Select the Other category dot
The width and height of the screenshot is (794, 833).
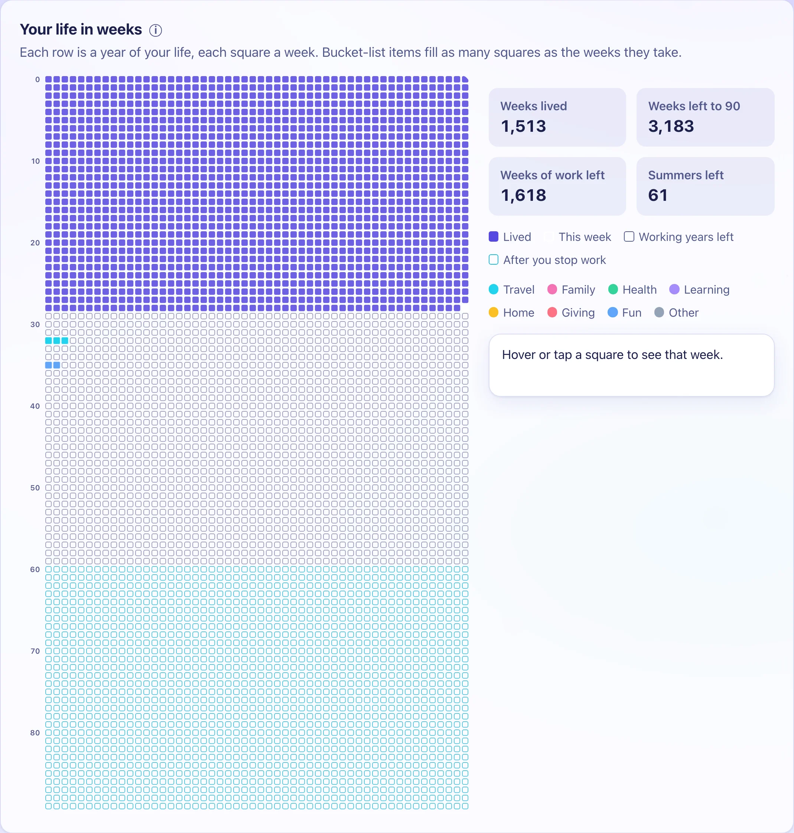(659, 312)
